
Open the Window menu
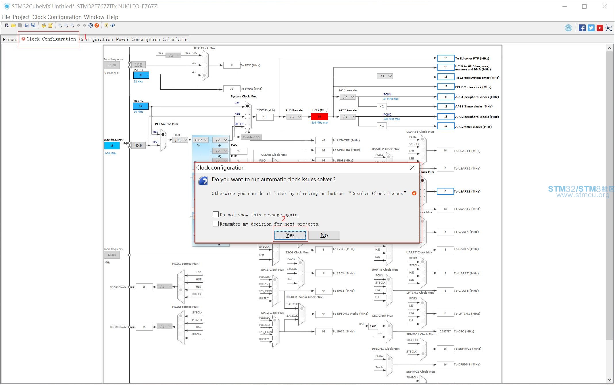point(94,17)
